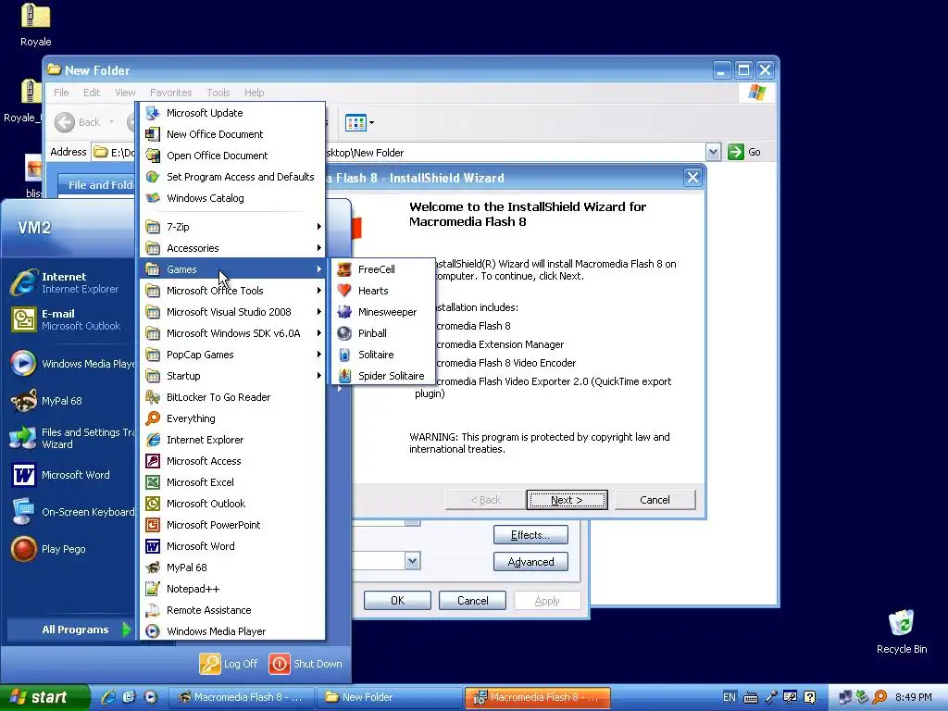Open Favorites menu in New Folder window
948x711 pixels.
click(x=170, y=93)
